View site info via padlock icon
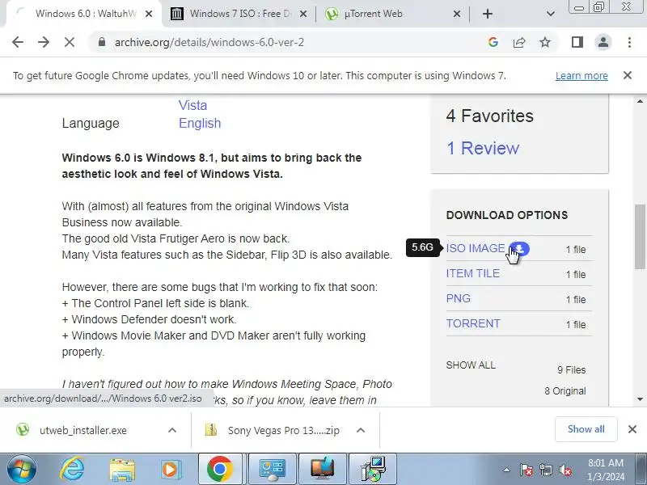Screen dimensions: 647x485 coord(102,42)
